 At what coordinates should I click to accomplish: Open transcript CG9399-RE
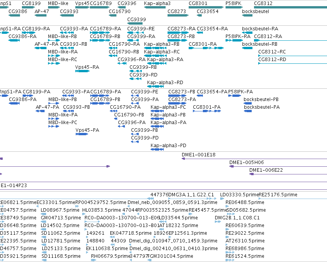click(x=141, y=28)
